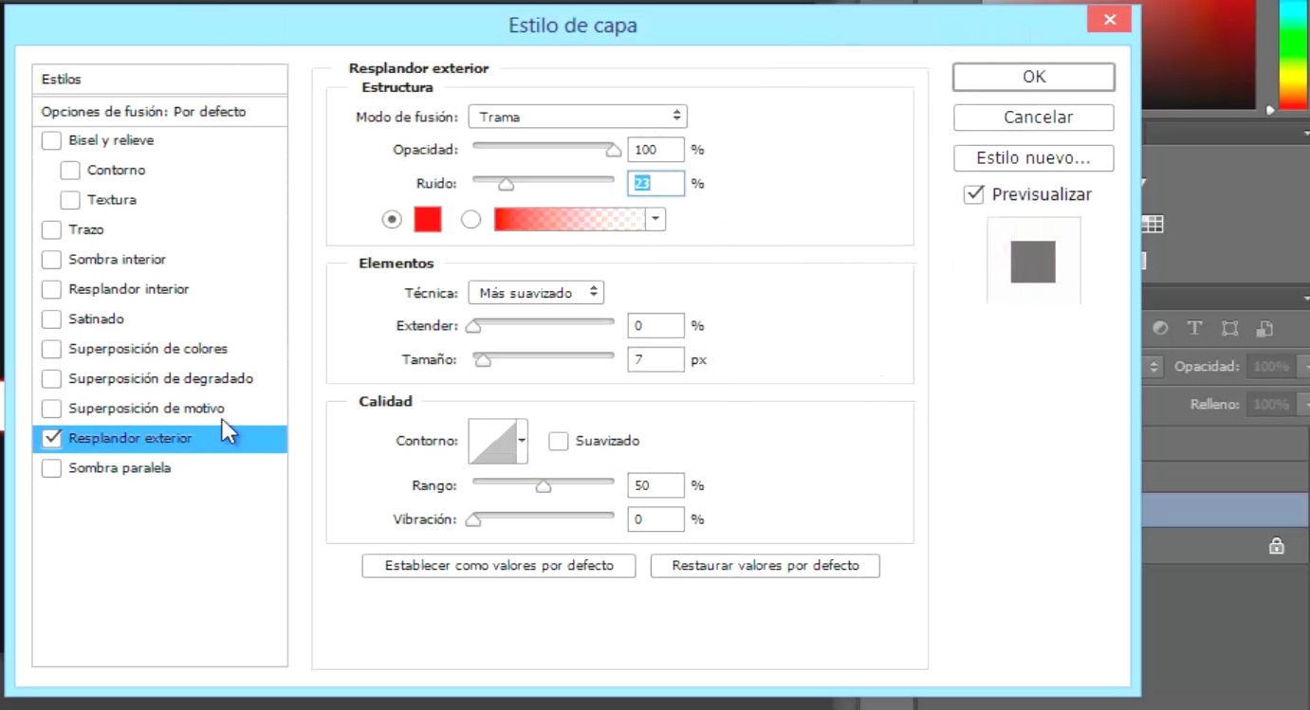Click the Vibración slider handle

pyautogui.click(x=473, y=520)
